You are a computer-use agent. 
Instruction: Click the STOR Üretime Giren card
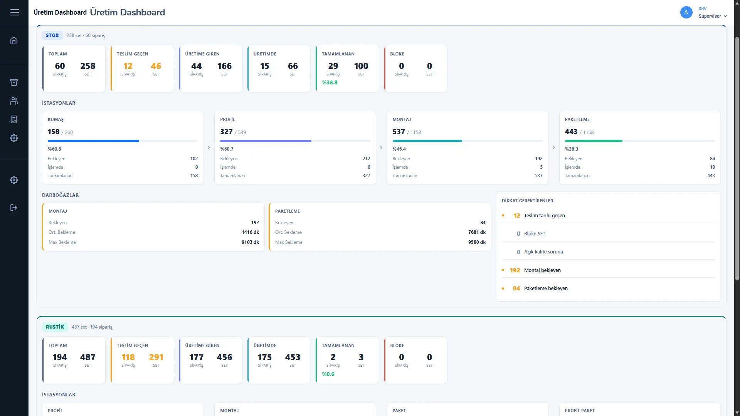pyautogui.click(x=210, y=69)
